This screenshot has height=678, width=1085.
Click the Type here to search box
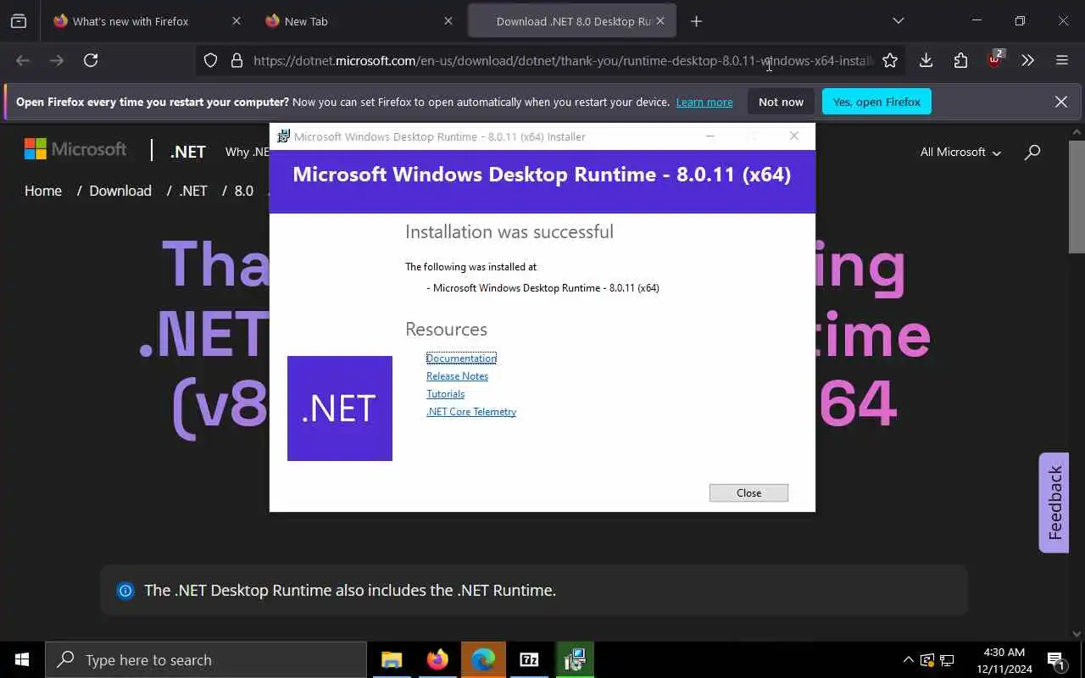pyautogui.click(x=206, y=659)
